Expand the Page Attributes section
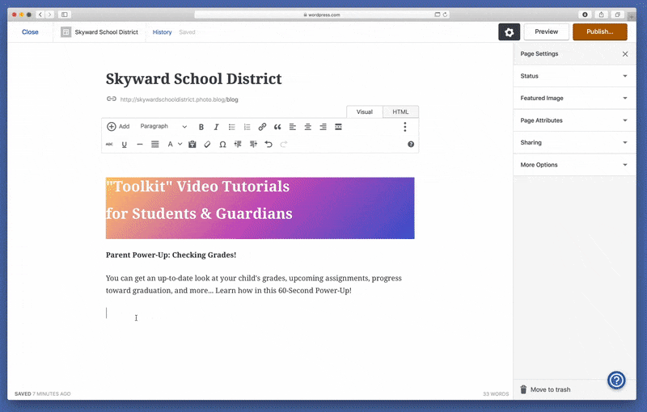The width and height of the screenshot is (647, 412). point(574,120)
